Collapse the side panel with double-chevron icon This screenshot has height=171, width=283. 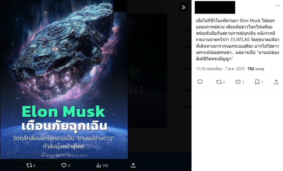(x=183, y=7)
